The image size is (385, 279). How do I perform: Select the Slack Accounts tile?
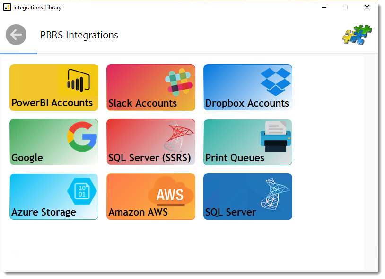(150, 88)
